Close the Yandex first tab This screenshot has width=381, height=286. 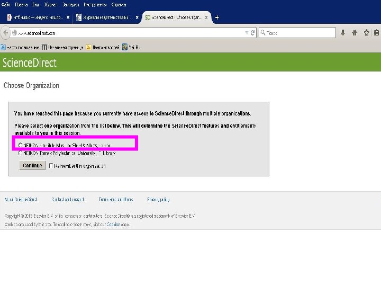(68, 17)
